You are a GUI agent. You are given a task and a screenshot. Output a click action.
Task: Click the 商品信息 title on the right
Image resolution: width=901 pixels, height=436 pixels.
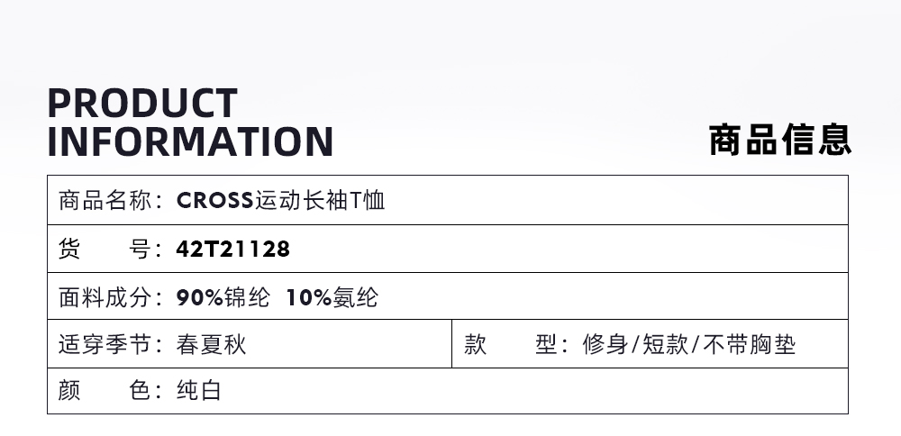coord(779,141)
